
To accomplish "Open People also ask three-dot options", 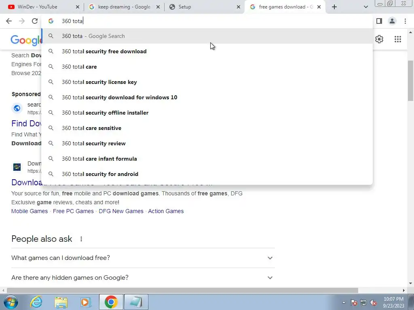I will [81, 239].
